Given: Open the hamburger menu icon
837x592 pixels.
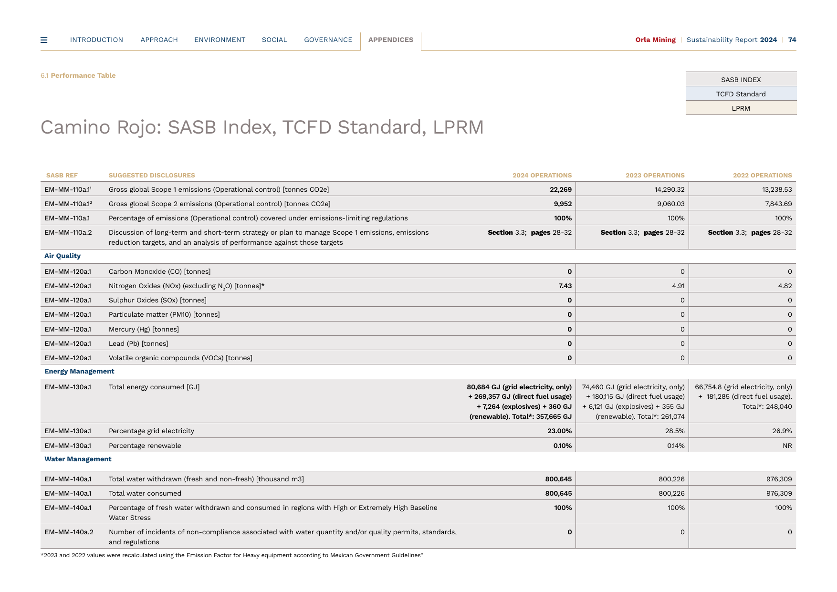Looking at the screenshot, I should coord(44,40).
